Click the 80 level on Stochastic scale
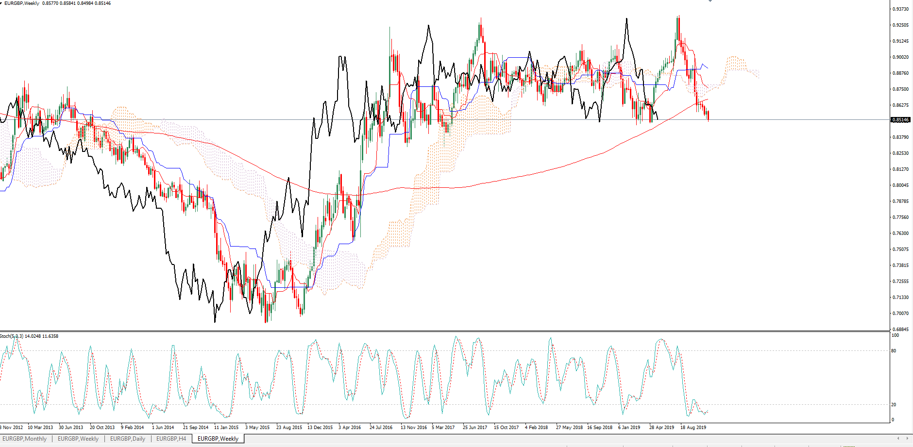 pos(894,351)
